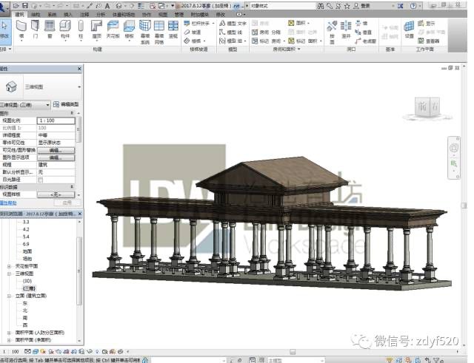Click the 编辑类型 (Edit Type) button
This screenshot has height=363, width=474.
pyautogui.click(x=66, y=104)
